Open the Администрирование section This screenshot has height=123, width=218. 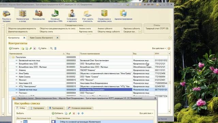123,15
